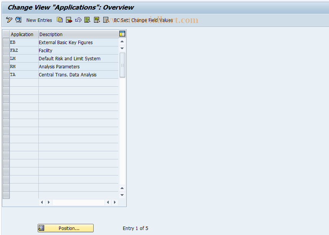Image resolution: width=329 pixels, height=235 pixels.
Task: Click application cell TA
Action: click(x=24, y=75)
